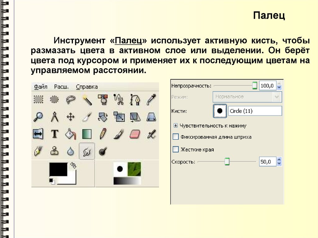Select the pink Eraser tool
This screenshot has height=238, width=318.
135,134
